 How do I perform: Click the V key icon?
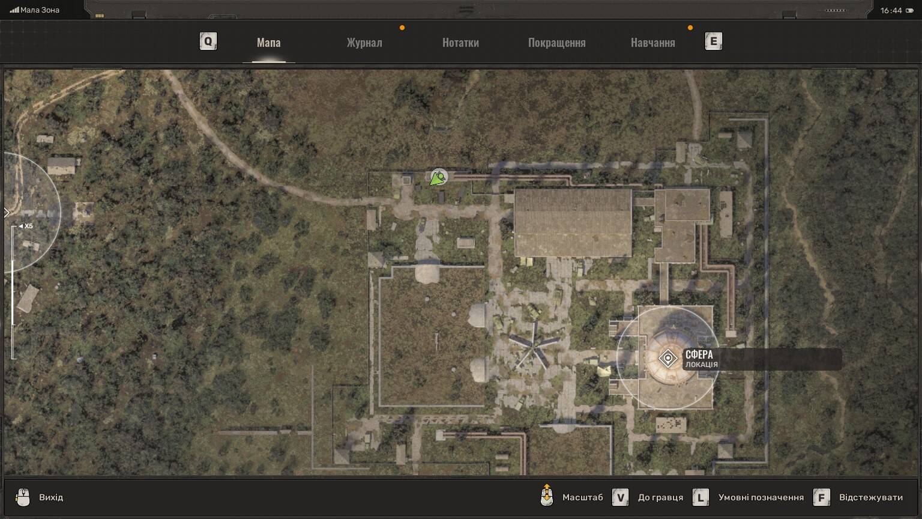620,497
